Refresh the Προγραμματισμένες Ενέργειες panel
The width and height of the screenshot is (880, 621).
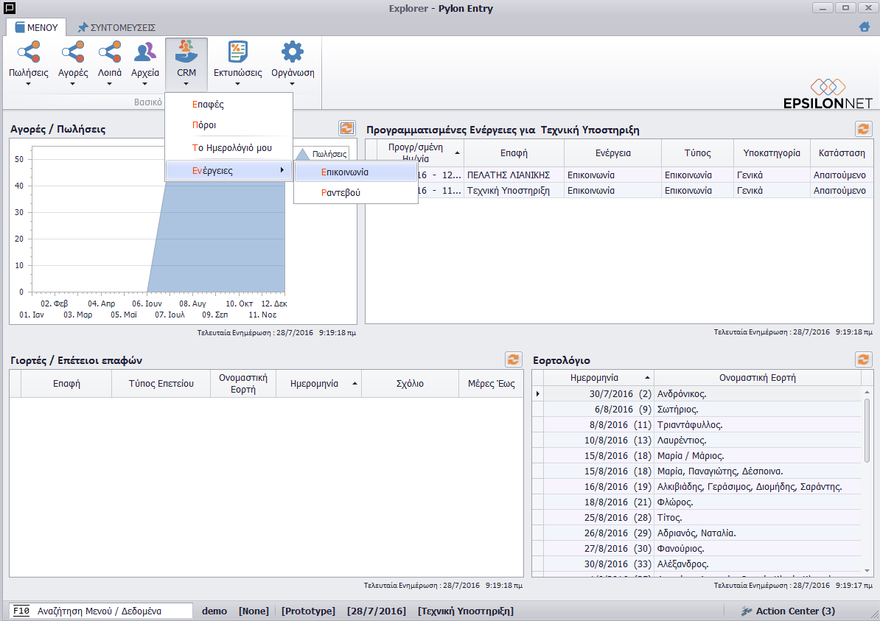click(863, 129)
